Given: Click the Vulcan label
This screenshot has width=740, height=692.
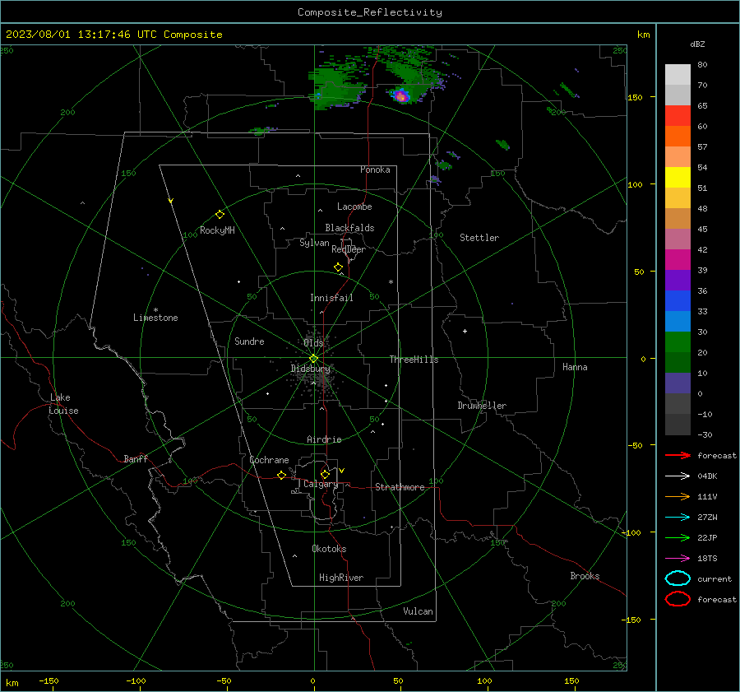Looking at the screenshot, I should tap(419, 611).
